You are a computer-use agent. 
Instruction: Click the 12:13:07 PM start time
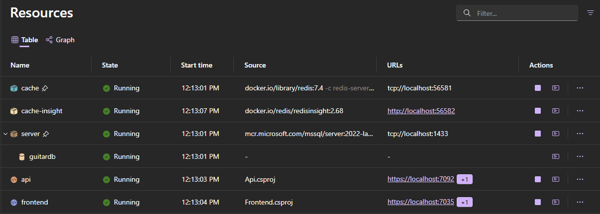coord(200,111)
